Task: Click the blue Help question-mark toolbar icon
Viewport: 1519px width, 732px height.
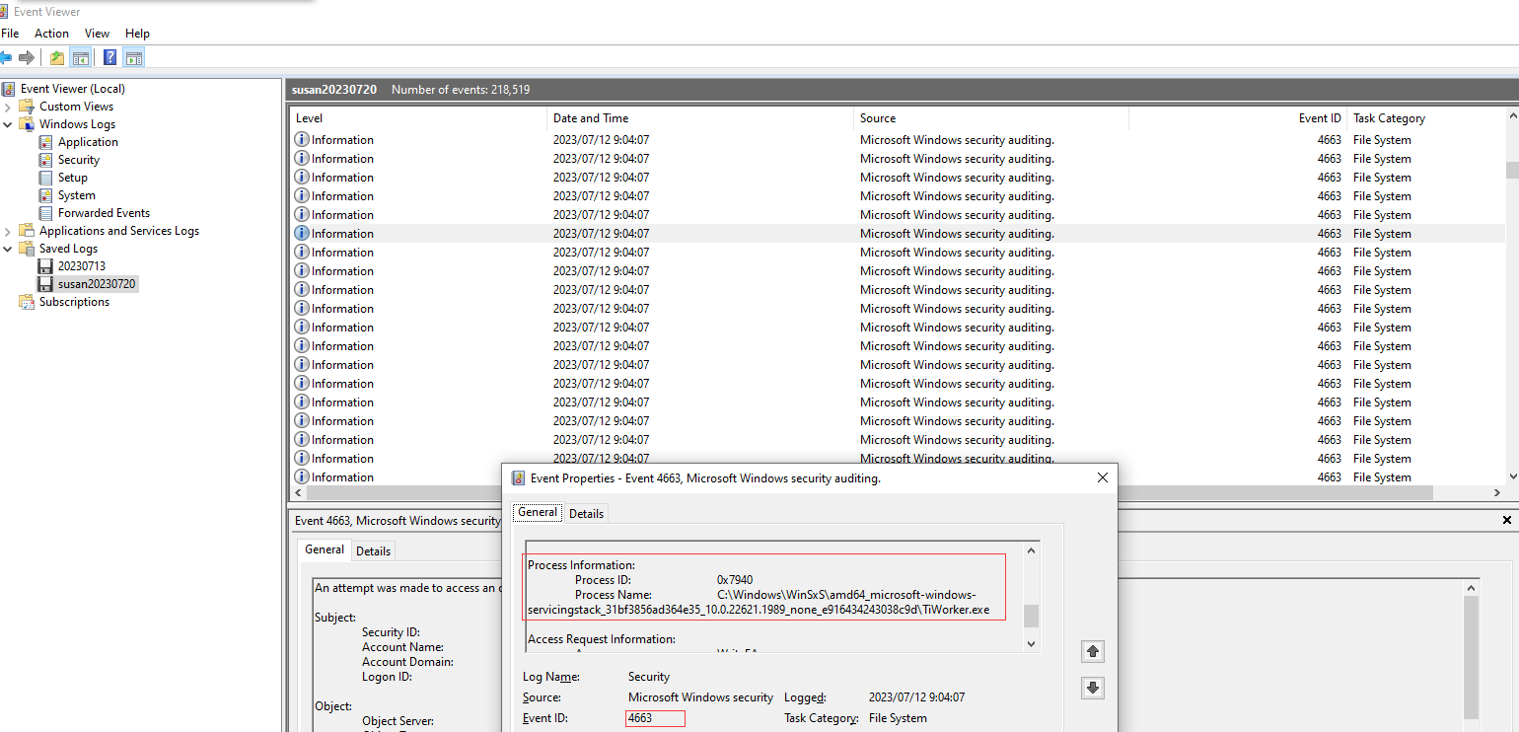Action: pos(109,57)
